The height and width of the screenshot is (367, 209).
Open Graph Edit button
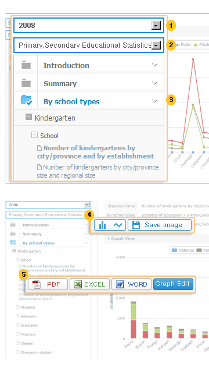point(173,284)
